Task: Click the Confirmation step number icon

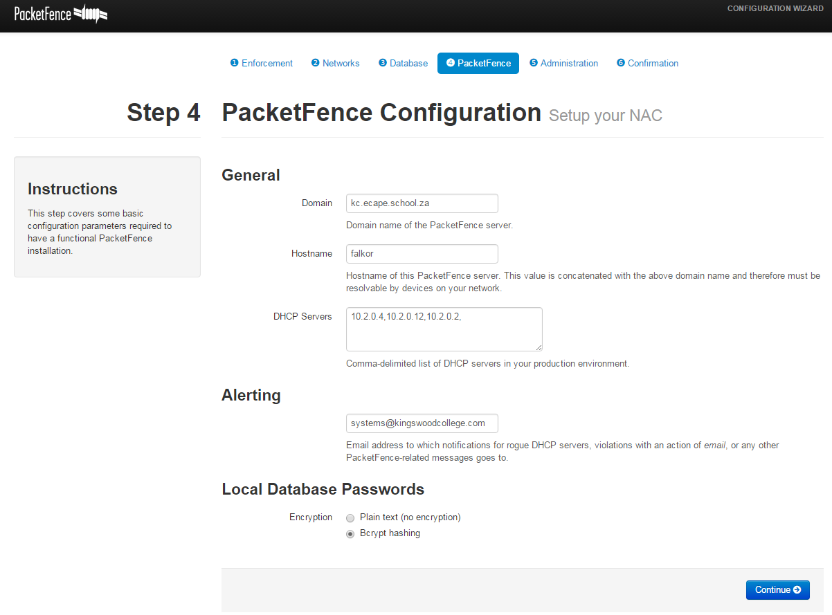Action: click(x=620, y=63)
